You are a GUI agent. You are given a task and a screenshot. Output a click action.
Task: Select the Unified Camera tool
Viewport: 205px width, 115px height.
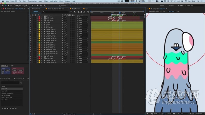17,6
